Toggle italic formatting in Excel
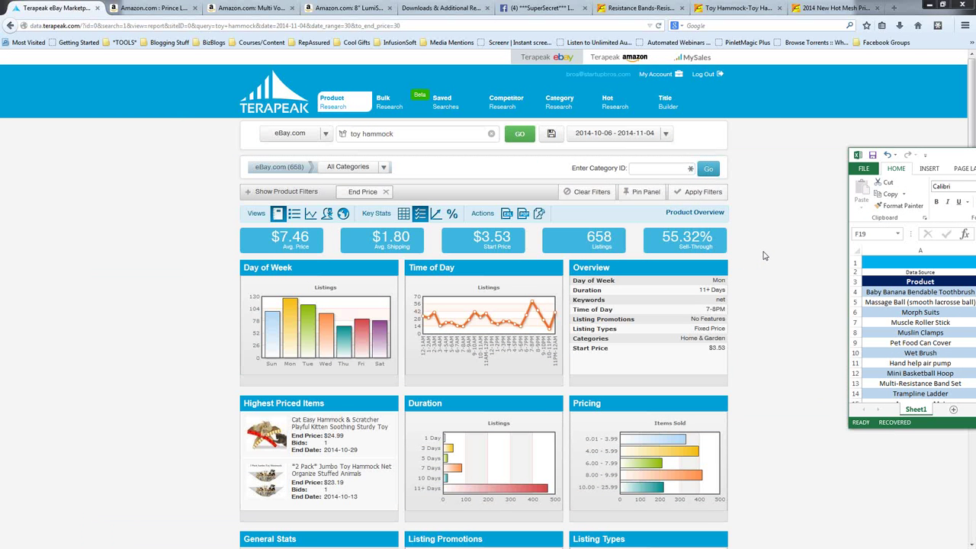The image size is (976, 549). click(x=947, y=202)
